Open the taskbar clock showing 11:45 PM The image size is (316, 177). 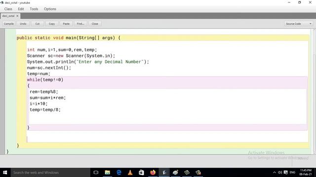(306, 173)
